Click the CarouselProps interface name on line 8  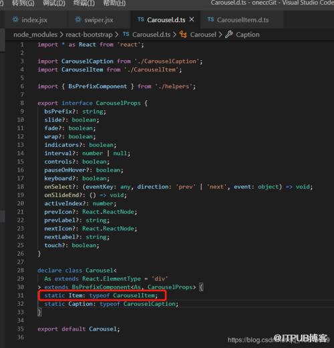[118, 103]
